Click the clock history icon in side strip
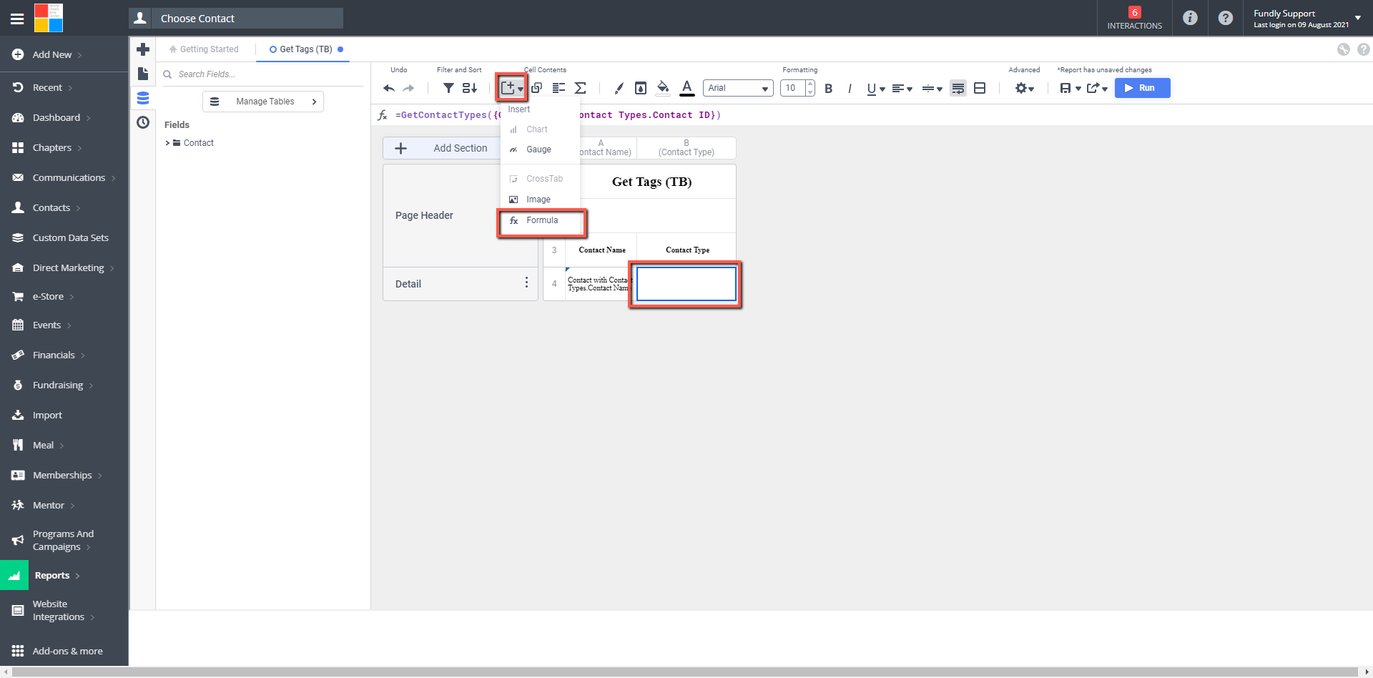 pos(143,122)
